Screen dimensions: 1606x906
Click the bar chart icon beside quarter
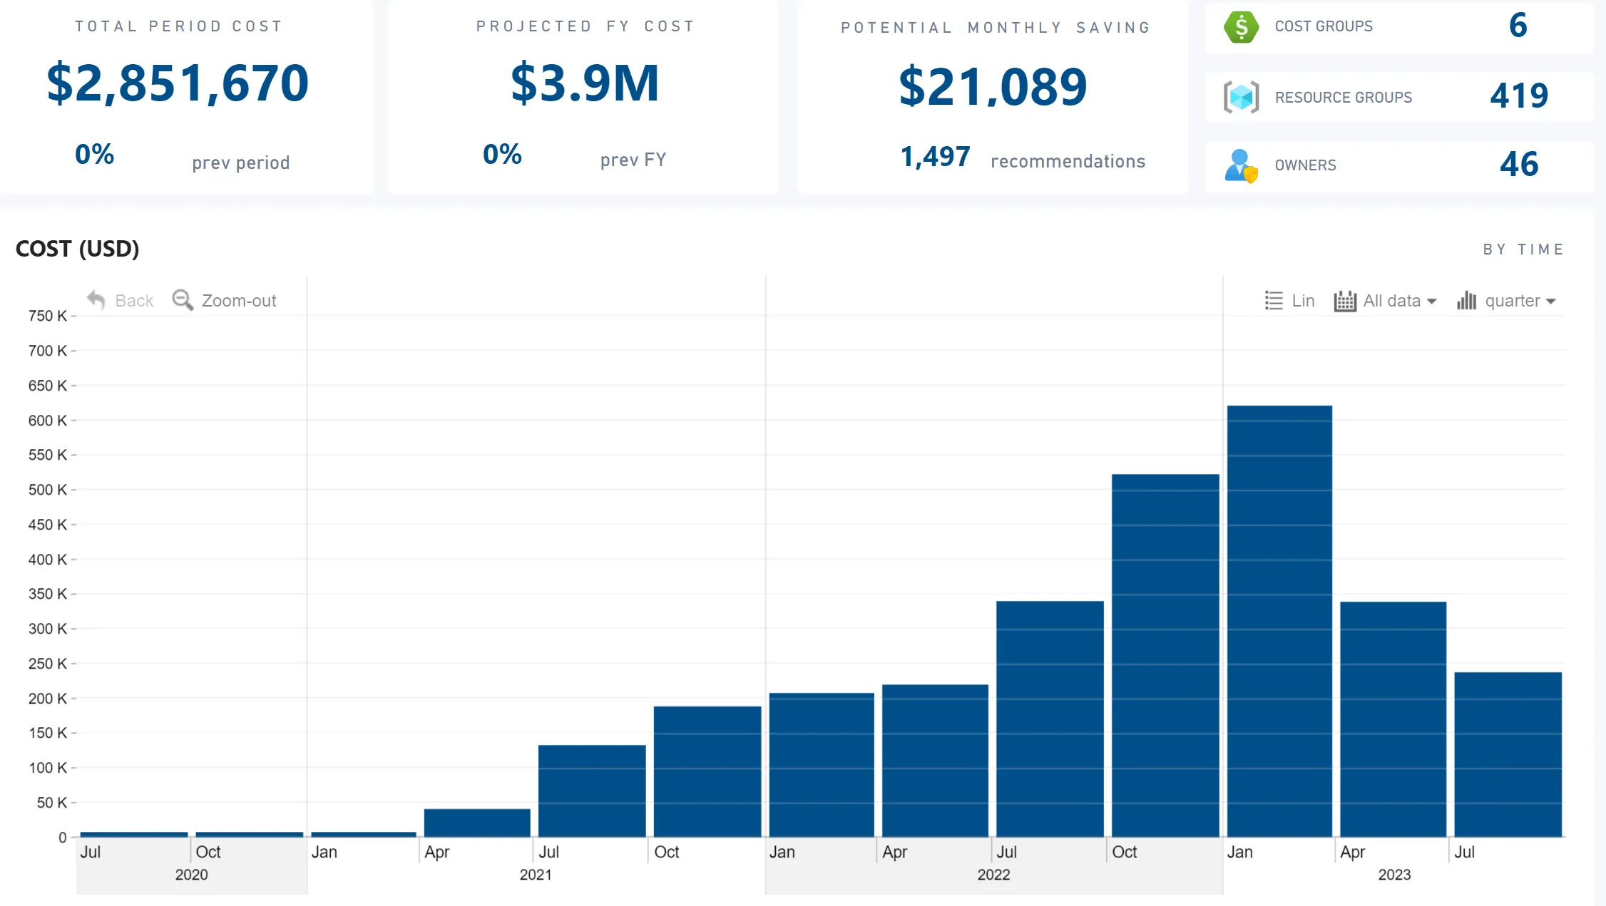pyautogui.click(x=1466, y=301)
